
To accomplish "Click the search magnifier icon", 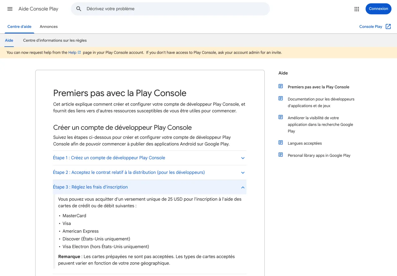I will click(x=79, y=9).
